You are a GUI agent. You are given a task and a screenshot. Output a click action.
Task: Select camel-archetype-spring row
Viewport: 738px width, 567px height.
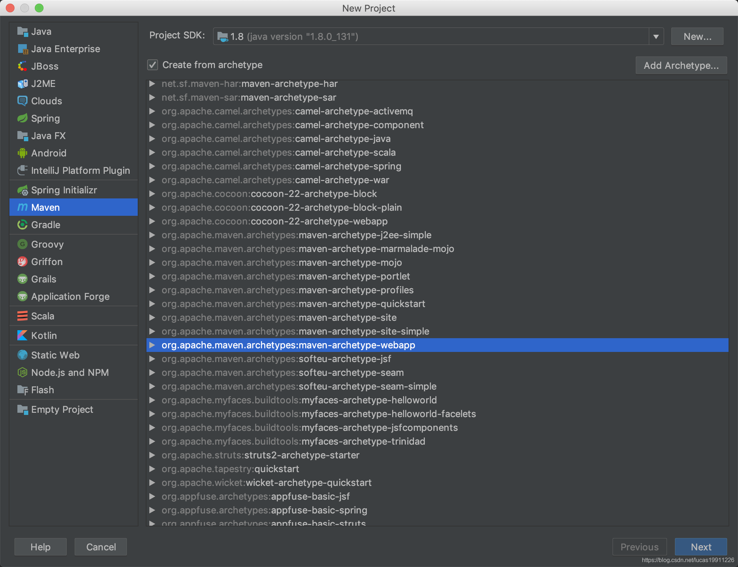(437, 166)
